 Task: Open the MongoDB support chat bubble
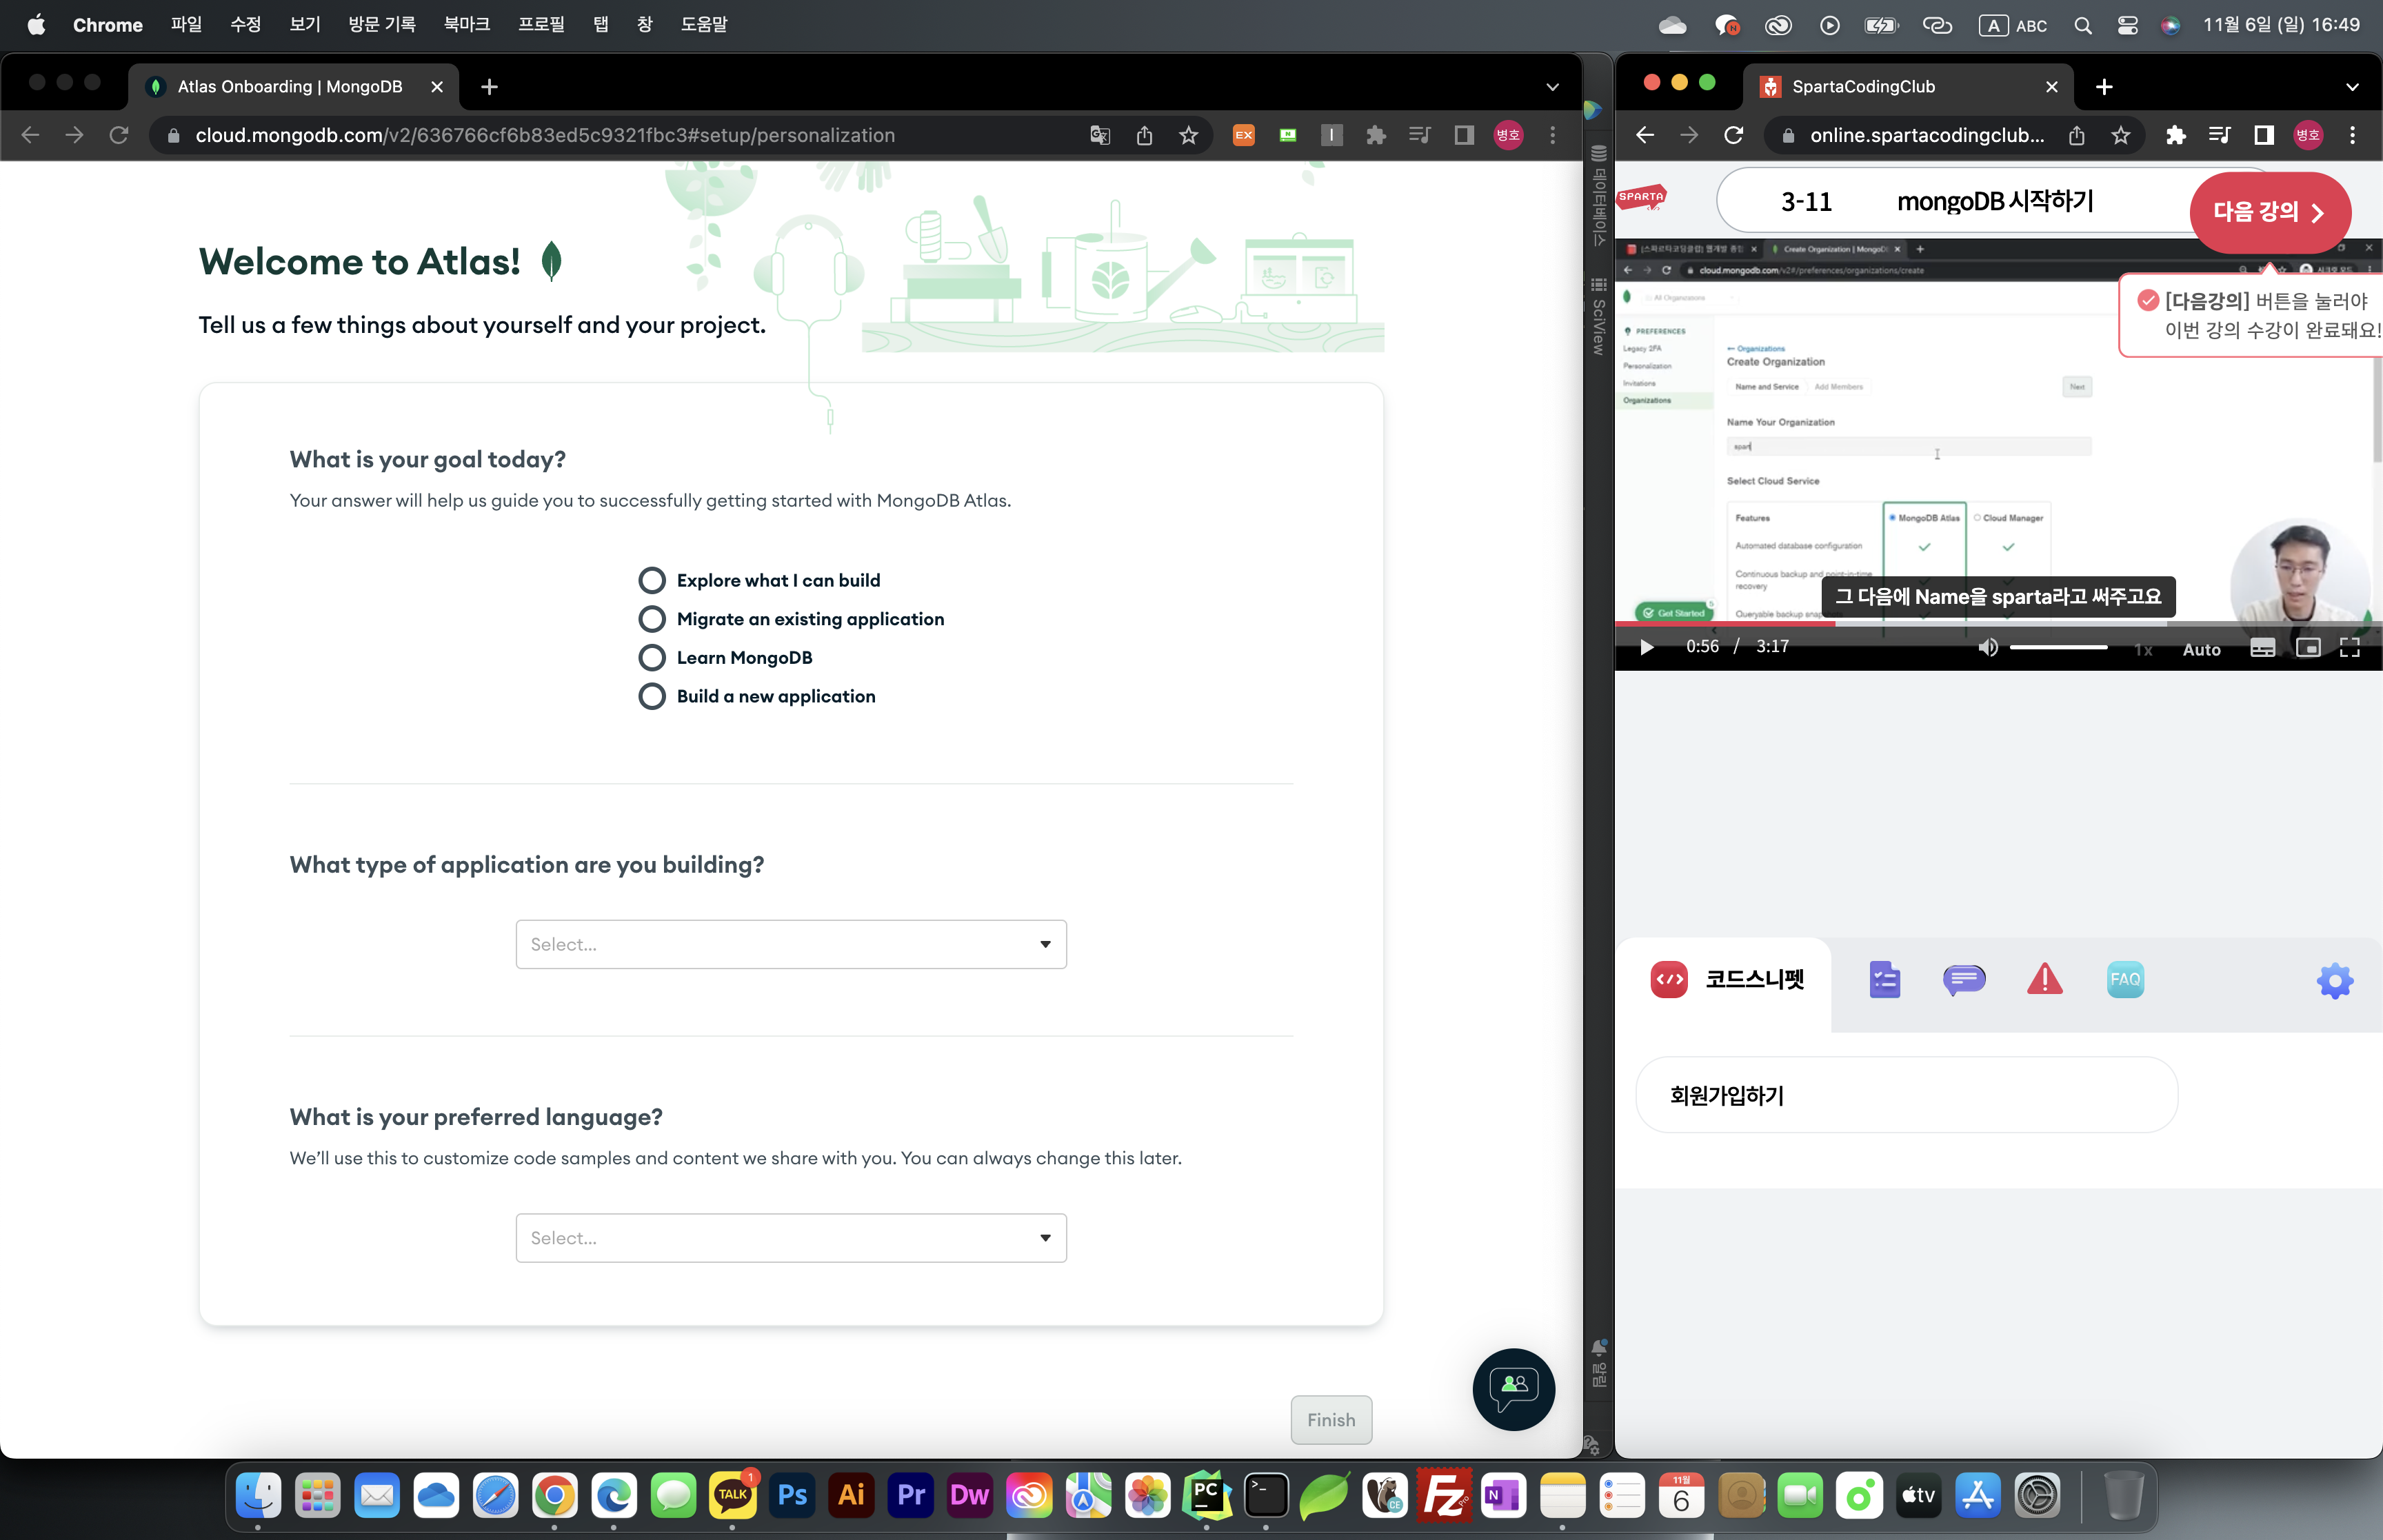(1513, 1389)
